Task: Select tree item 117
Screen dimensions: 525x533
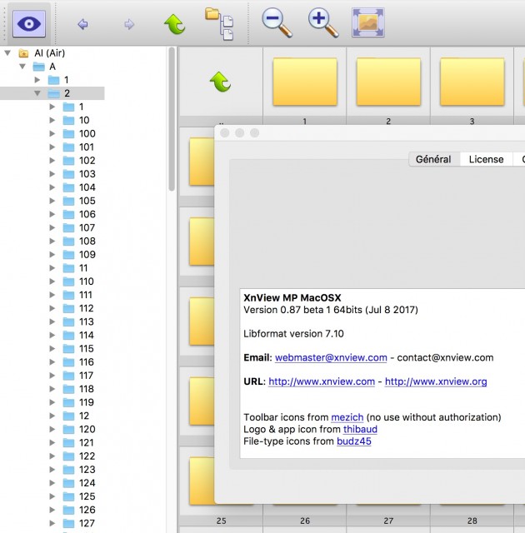Action: click(86, 376)
